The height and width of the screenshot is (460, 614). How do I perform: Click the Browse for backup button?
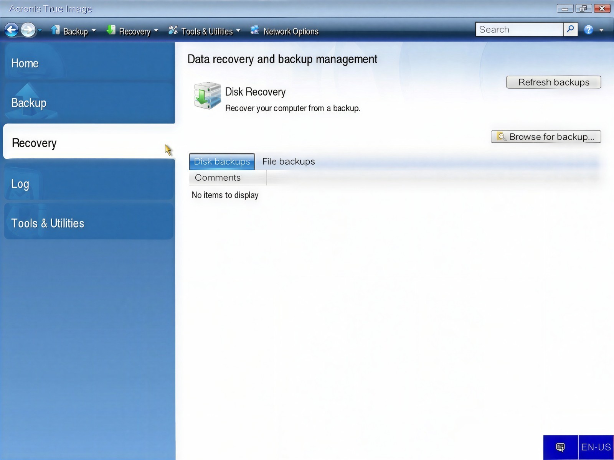coord(546,137)
